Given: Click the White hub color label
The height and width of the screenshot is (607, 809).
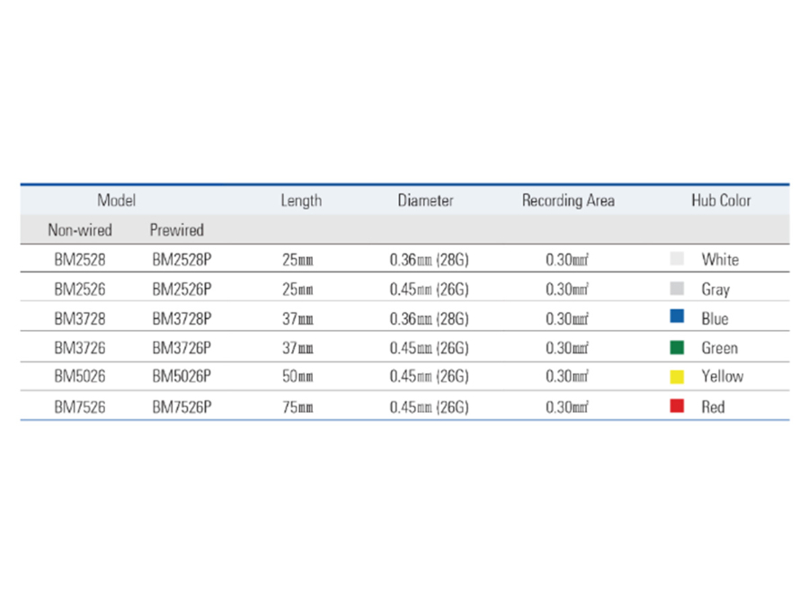Looking at the screenshot, I should [720, 259].
